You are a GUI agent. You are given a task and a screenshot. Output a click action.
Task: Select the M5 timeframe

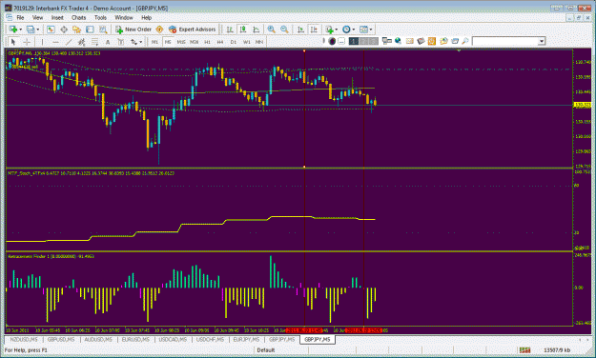[x=168, y=42]
